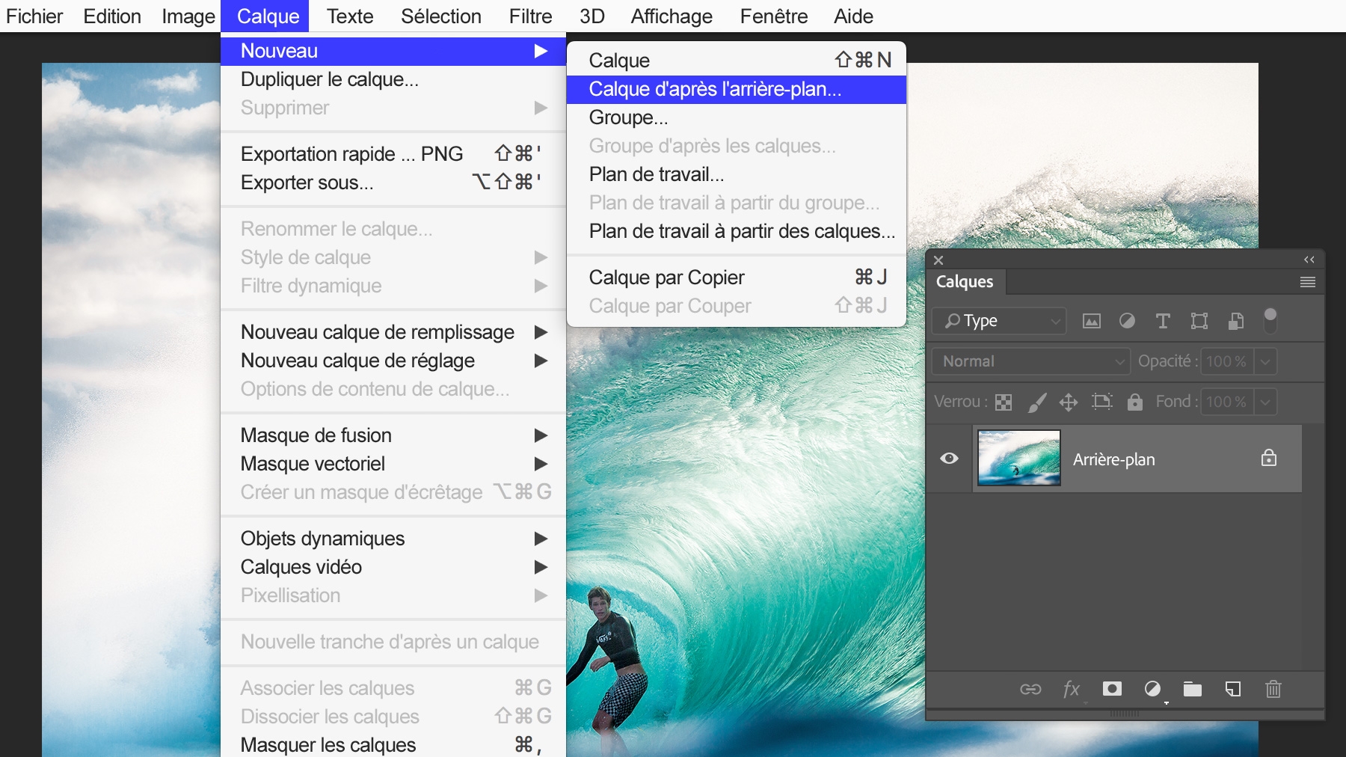Enable the lock all padlock next to Fond
Viewport: 1346px width, 757px height.
coord(1136,402)
